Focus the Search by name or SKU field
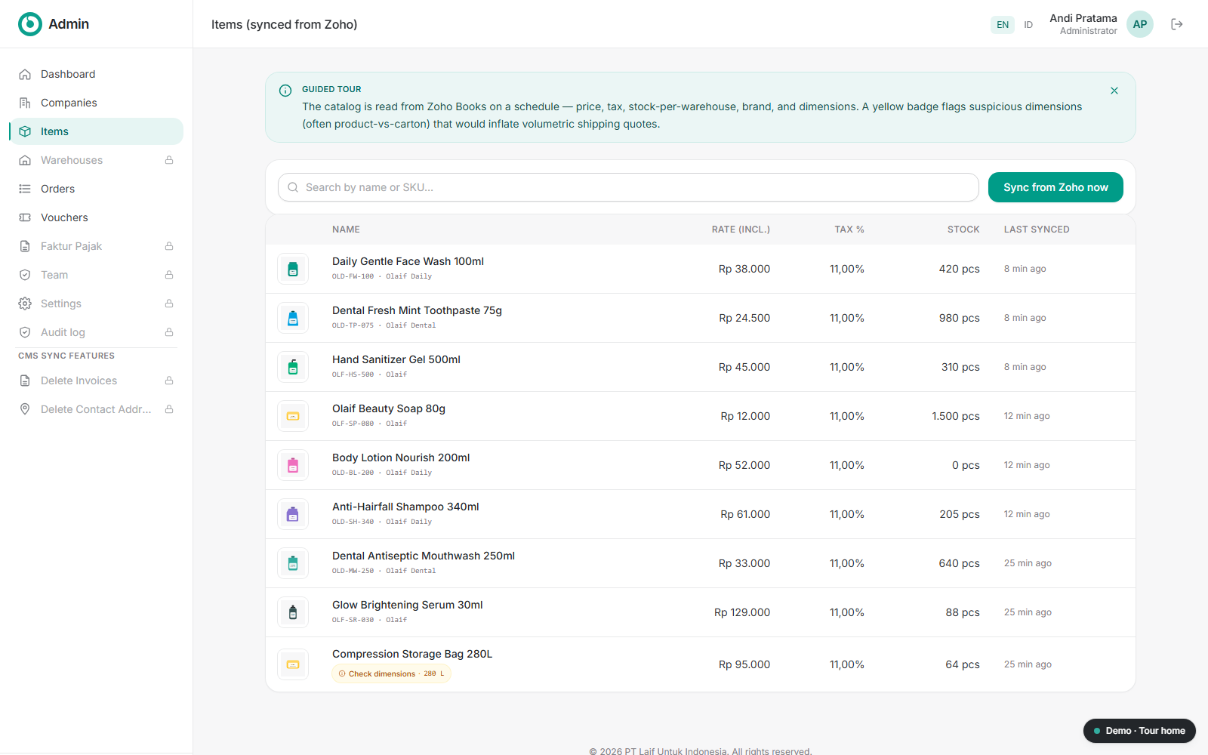Viewport: 1208px width, 755px height. point(628,187)
